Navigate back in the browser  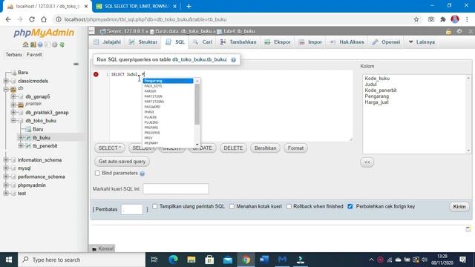tap(8, 19)
